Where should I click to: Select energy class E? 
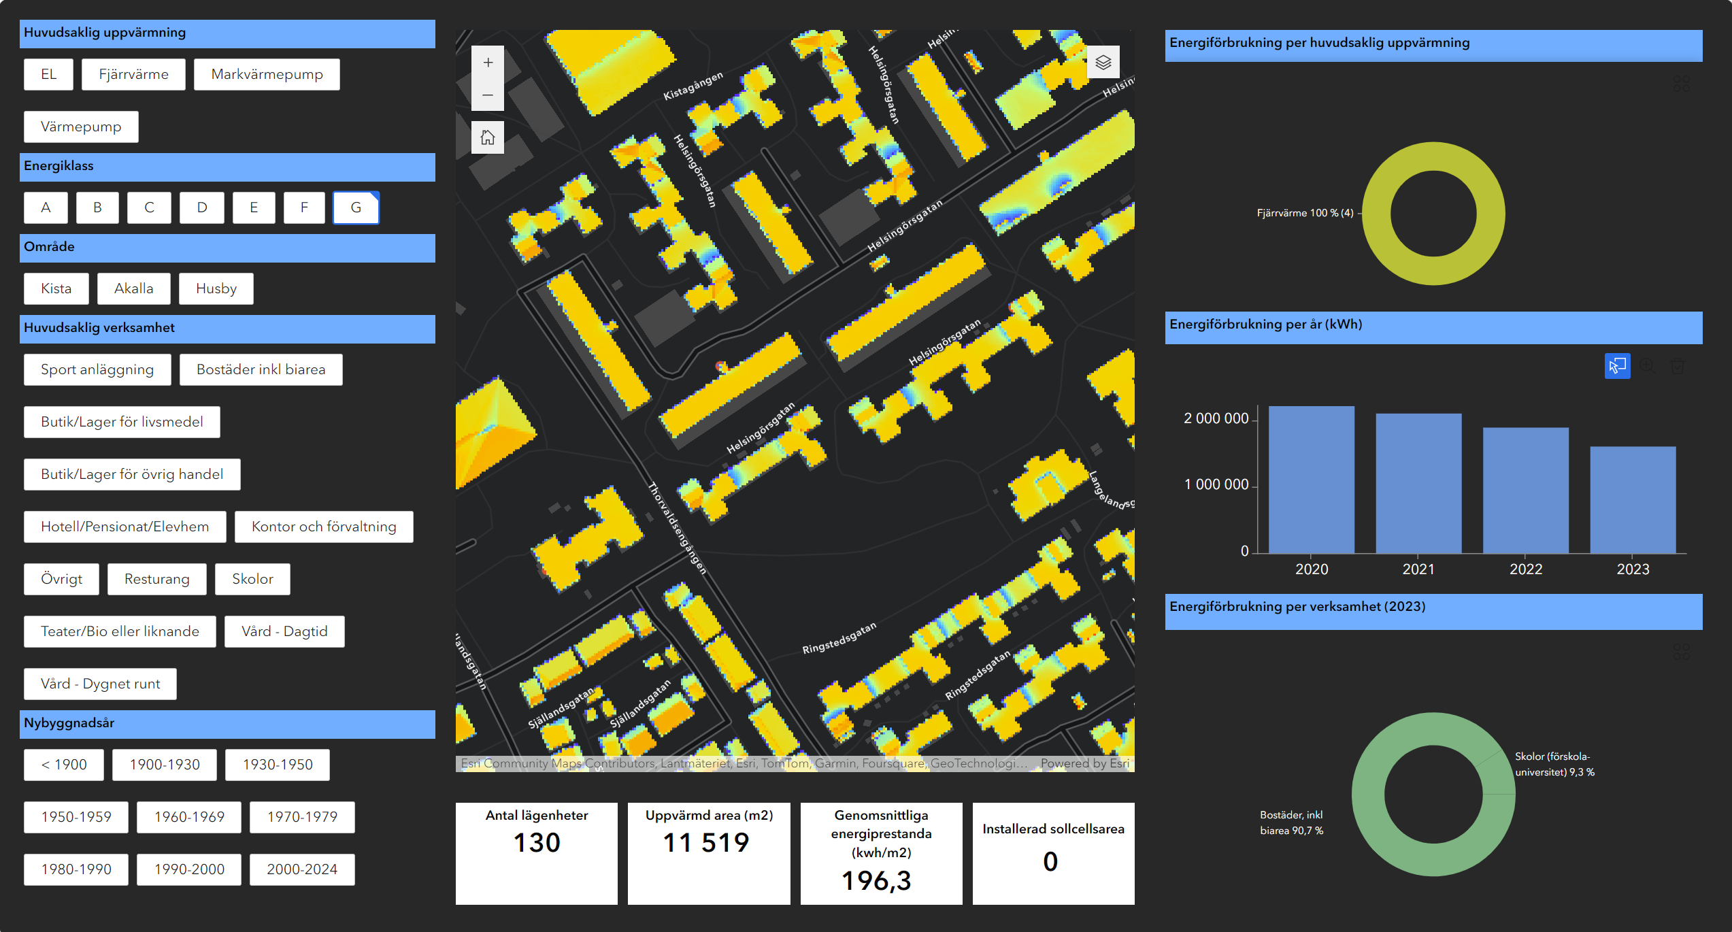[x=254, y=207]
